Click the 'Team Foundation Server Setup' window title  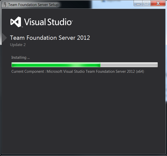tap(33, 5)
